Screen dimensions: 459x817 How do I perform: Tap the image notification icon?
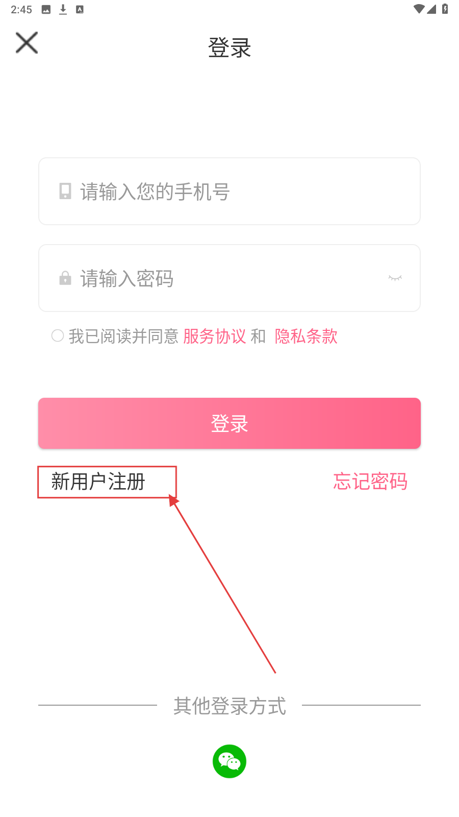(46, 9)
